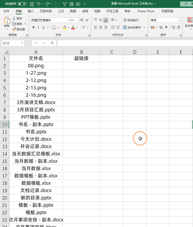
Task: Toggle Bold formatting
Action: click(x=34, y=27)
